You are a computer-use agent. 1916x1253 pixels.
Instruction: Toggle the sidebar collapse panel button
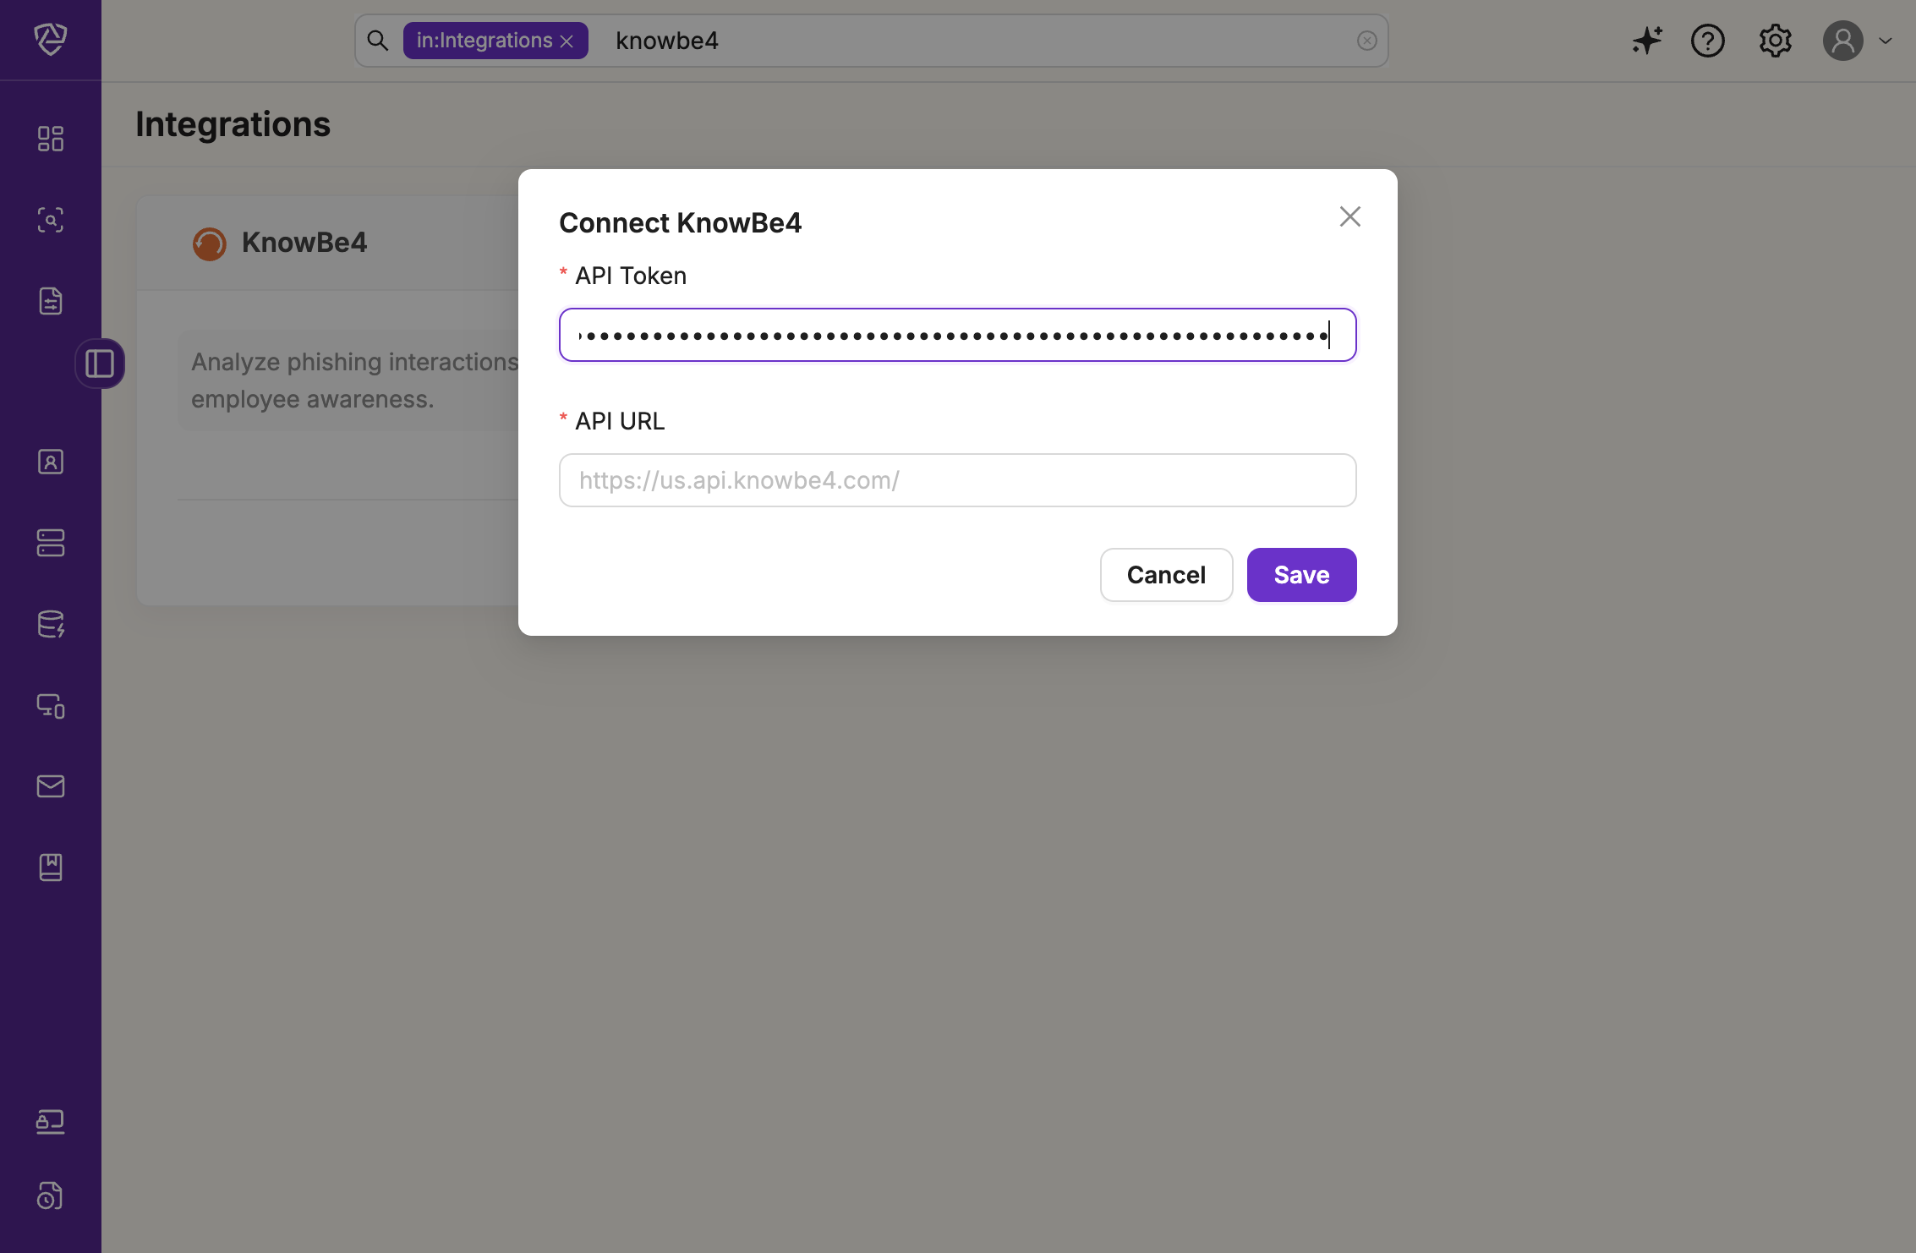click(x=100, y=364)
